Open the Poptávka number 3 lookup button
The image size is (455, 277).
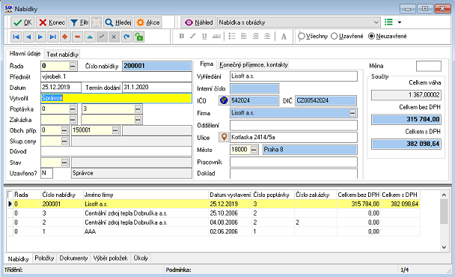pos(138,109)
